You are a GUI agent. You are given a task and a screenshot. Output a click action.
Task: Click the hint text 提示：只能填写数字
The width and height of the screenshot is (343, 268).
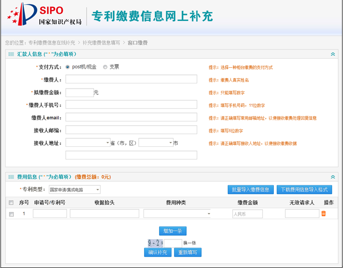point(226,93)
